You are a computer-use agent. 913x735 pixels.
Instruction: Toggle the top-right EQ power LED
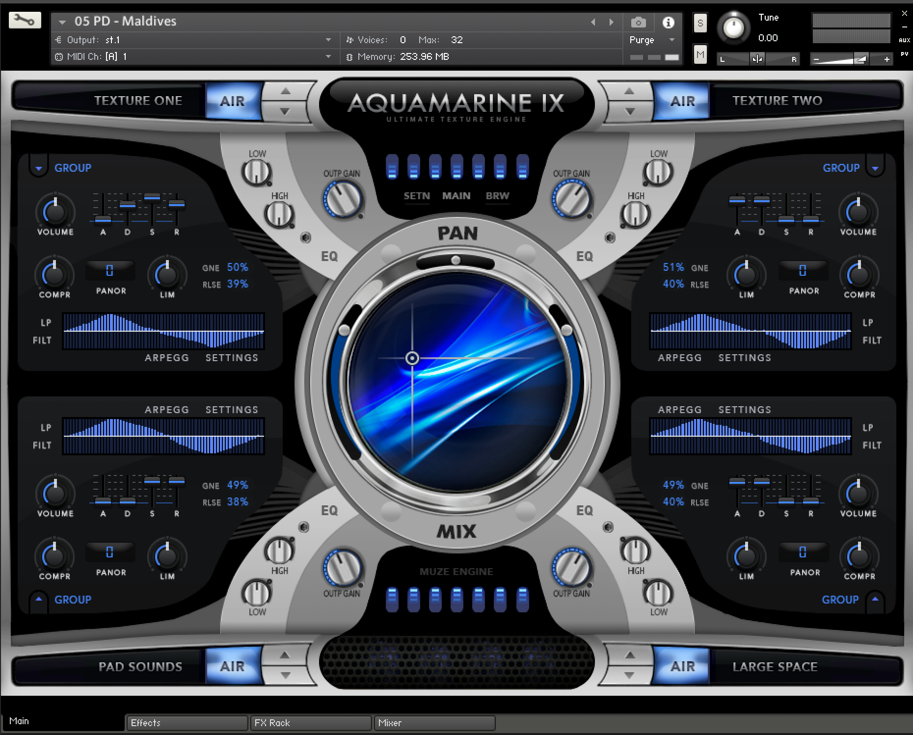click(x=610, y=237)
